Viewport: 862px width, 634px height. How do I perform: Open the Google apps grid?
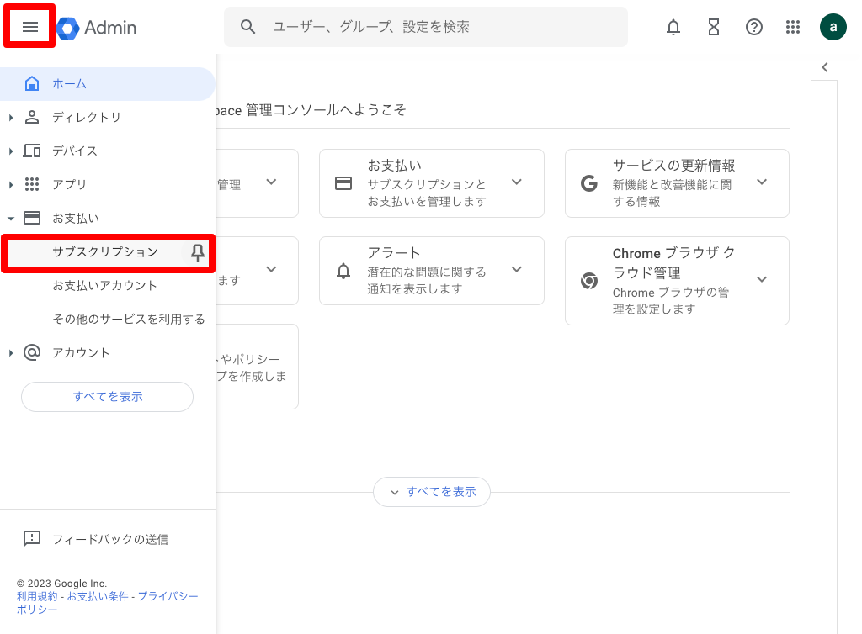pos(792,26)
